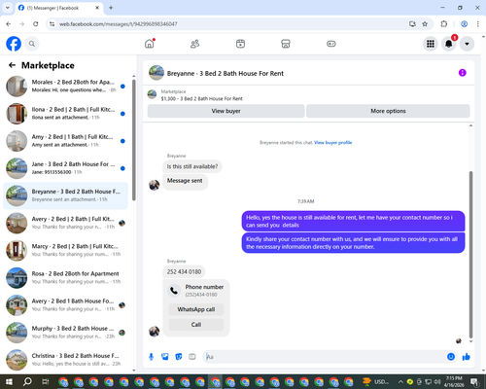Open the apps grid menu icon
This screenshot has height=389, width=486.
tap(431, 44)
